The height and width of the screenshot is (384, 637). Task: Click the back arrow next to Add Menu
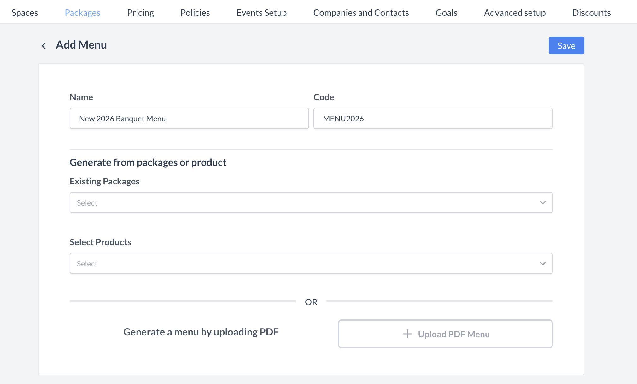pos(44,45)
